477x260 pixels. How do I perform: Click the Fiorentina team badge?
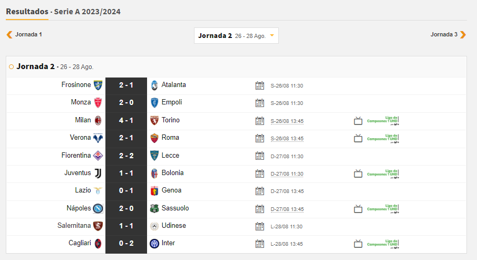[x=98, y=156]
